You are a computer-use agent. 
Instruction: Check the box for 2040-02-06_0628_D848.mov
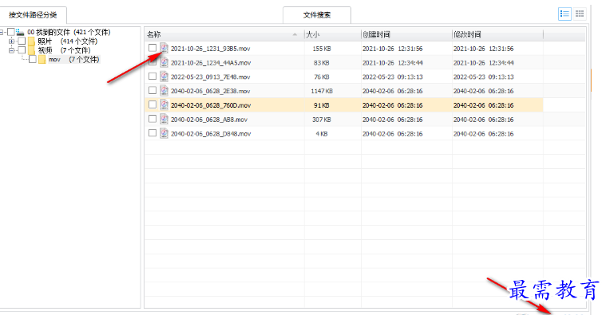point(152,133)
